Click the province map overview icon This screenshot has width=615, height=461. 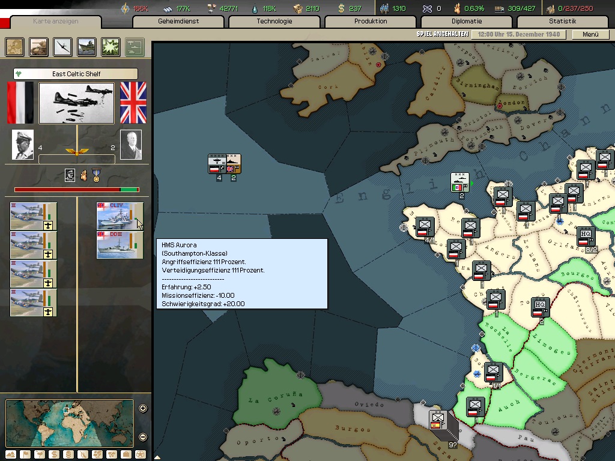15,46
